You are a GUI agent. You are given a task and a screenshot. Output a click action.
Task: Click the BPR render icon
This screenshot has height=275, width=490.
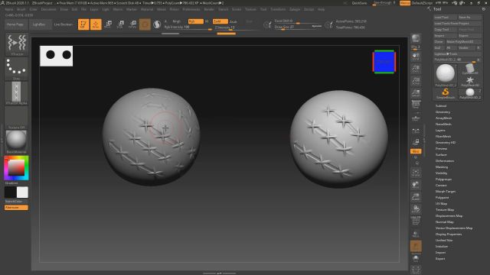(x=416, y=39)
